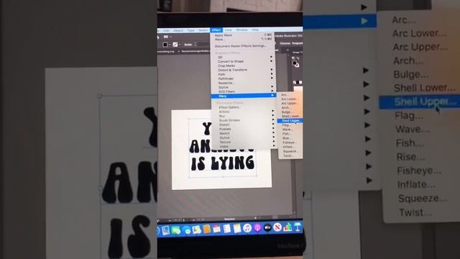
Task: Expand the Texture submenu
Action: pyautogui.click(x=273, y=141)
